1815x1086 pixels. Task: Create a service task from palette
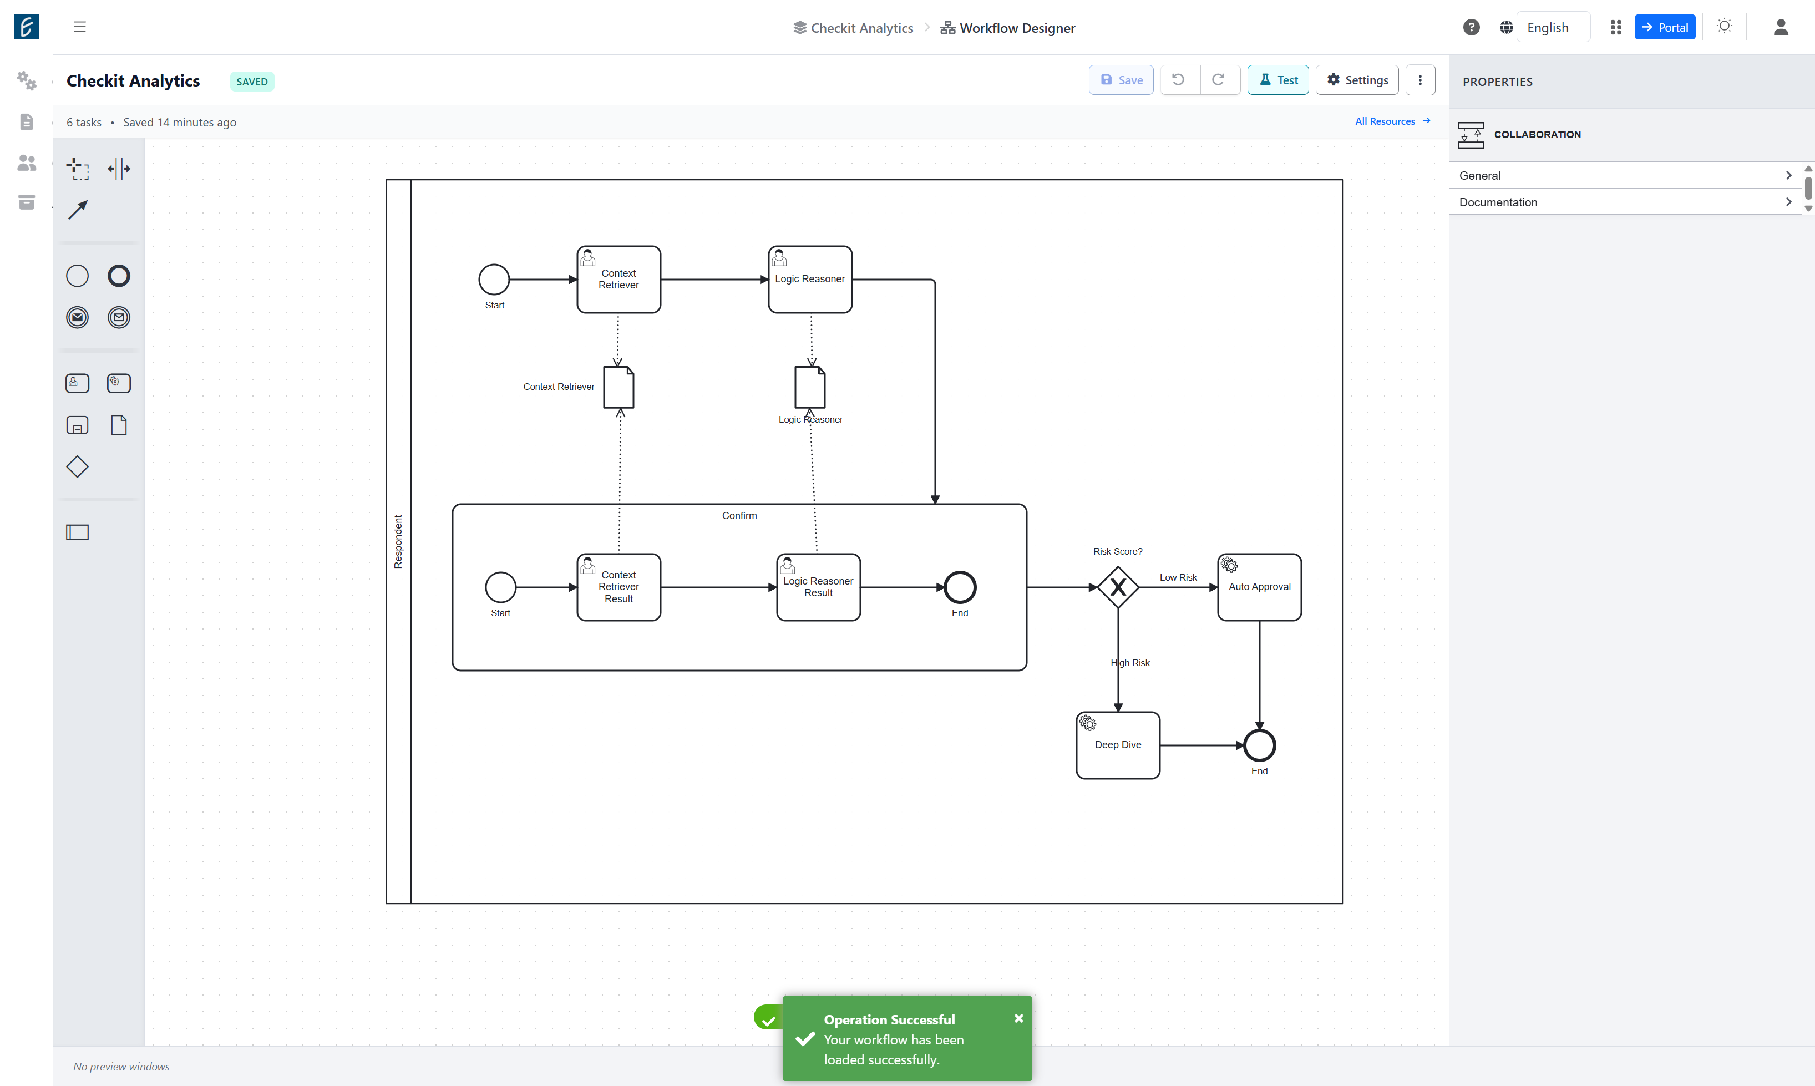[119, 383]
